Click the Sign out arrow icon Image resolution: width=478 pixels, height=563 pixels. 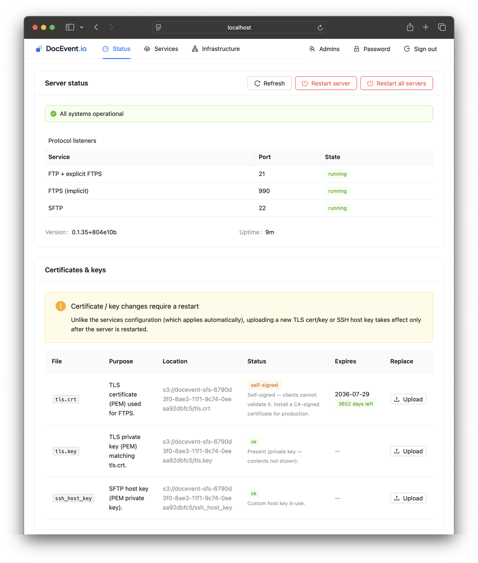pos(407,49)
